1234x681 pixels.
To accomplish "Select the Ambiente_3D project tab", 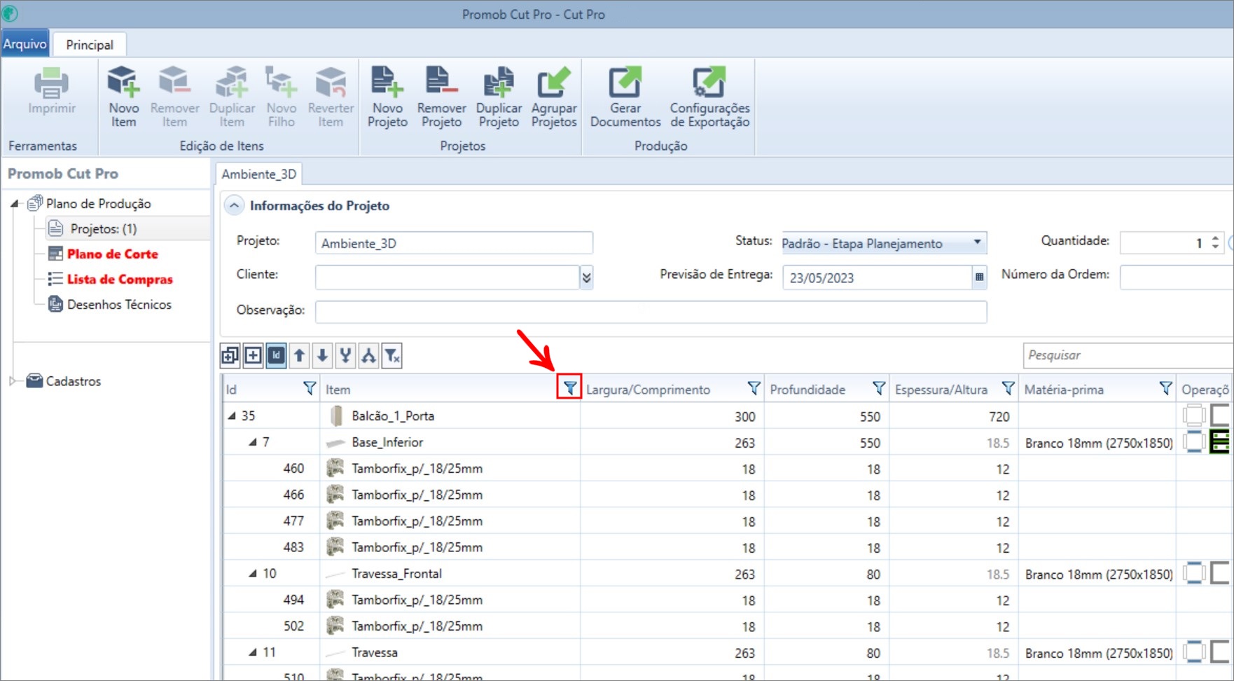I will tap(259, 174).
